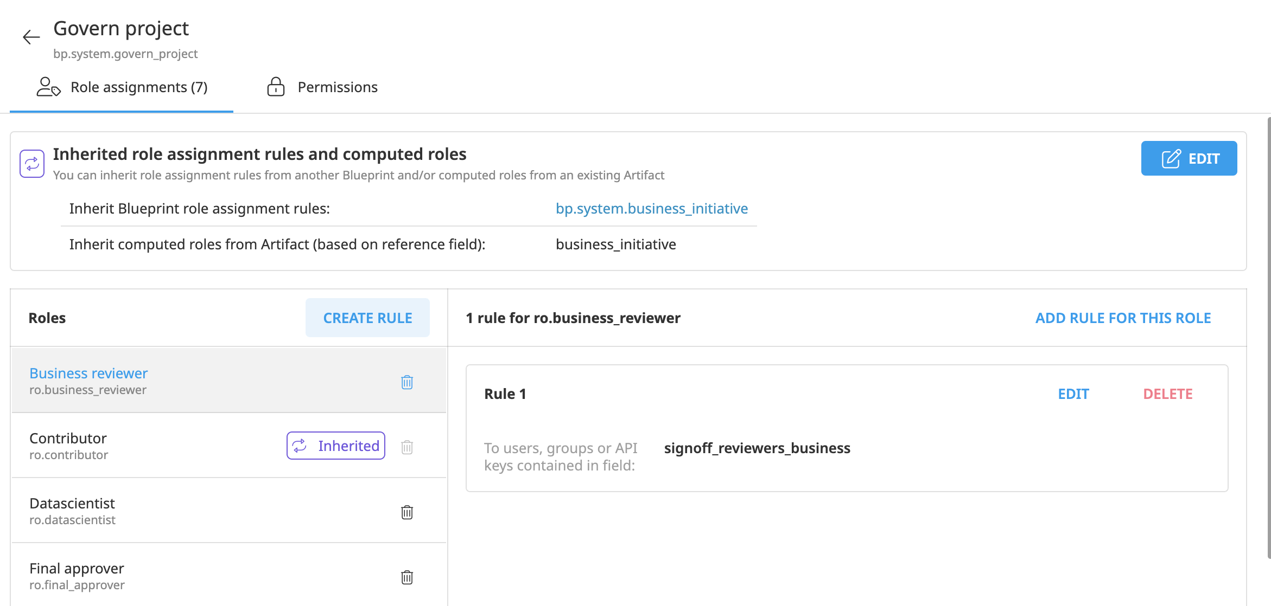The width and height of the screenshot is (1271, 606).
Task: Click the user icon on Role assignments tab
Action: tap(48, 87)
